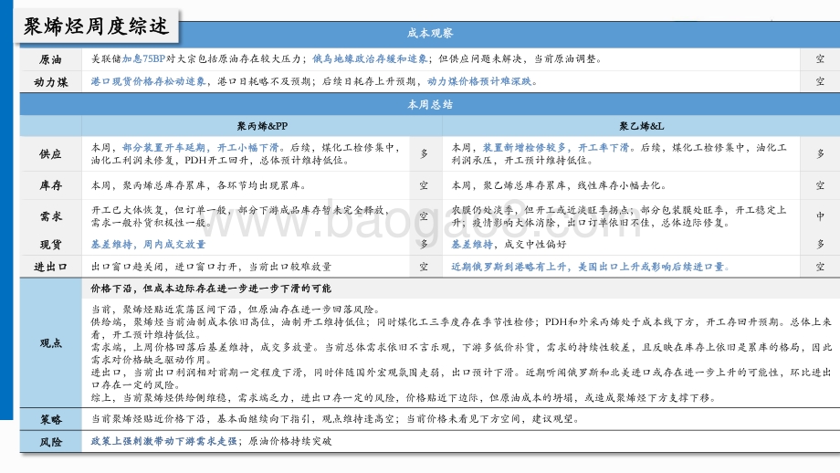
Task: Click the 多 rating for 聚丙烯 供应
Action: point(424,154)
